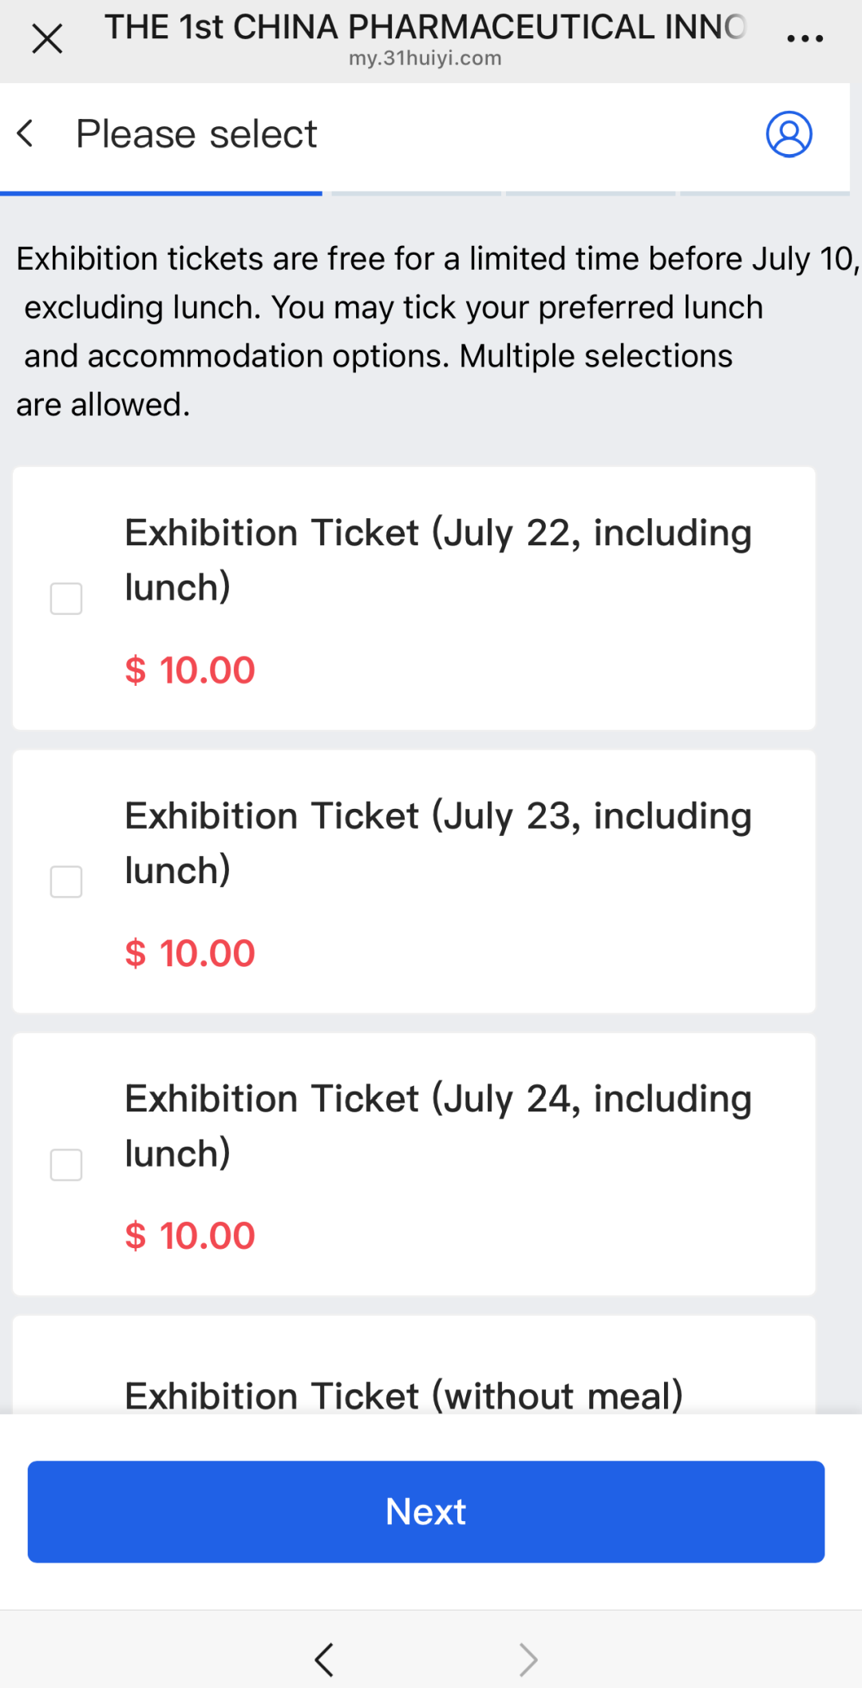Click the $10.00 price on July 22 ticket
Screen dimensions: 862x1688
click(x=190, y=670)
